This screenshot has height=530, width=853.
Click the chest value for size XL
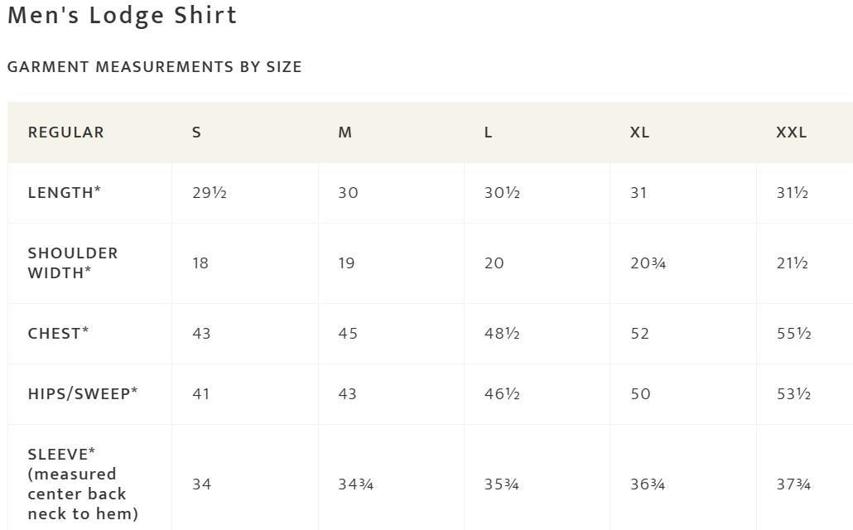(639, 334)
